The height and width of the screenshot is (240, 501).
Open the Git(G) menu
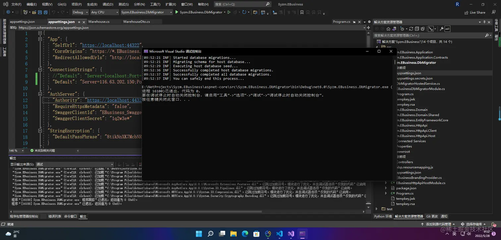coord(62,4)
